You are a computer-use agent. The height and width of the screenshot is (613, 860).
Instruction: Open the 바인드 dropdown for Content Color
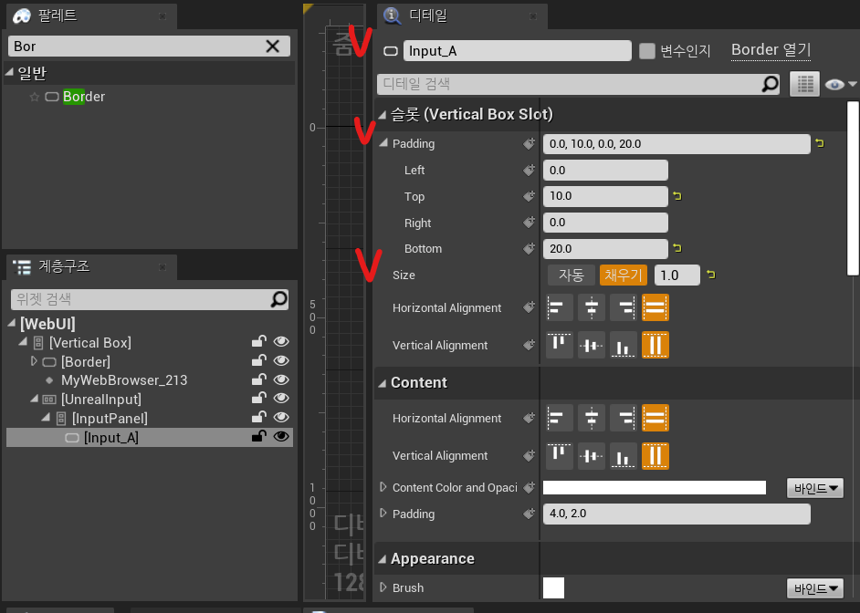pyautogui.click(x=814, y=488)
